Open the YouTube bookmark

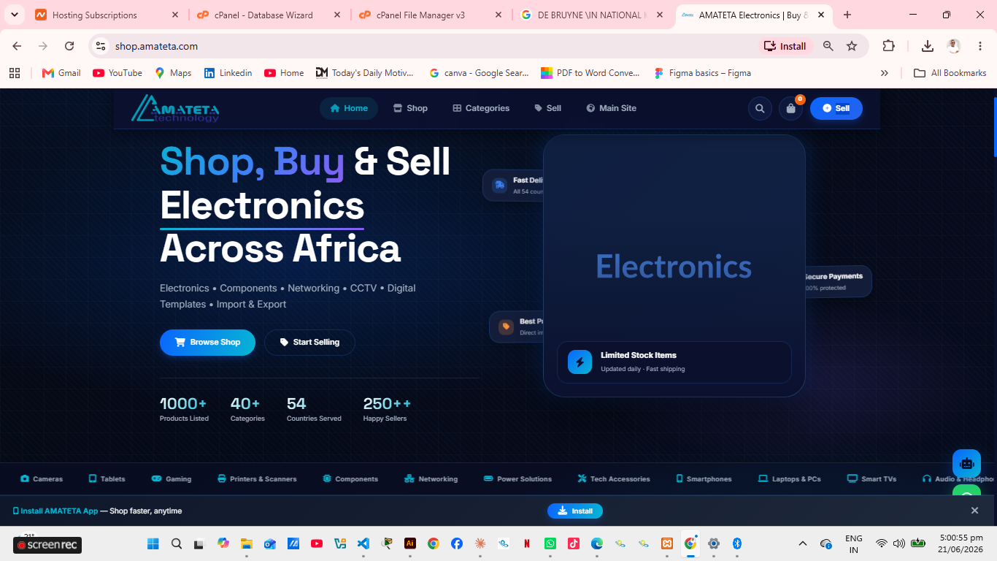118,73
